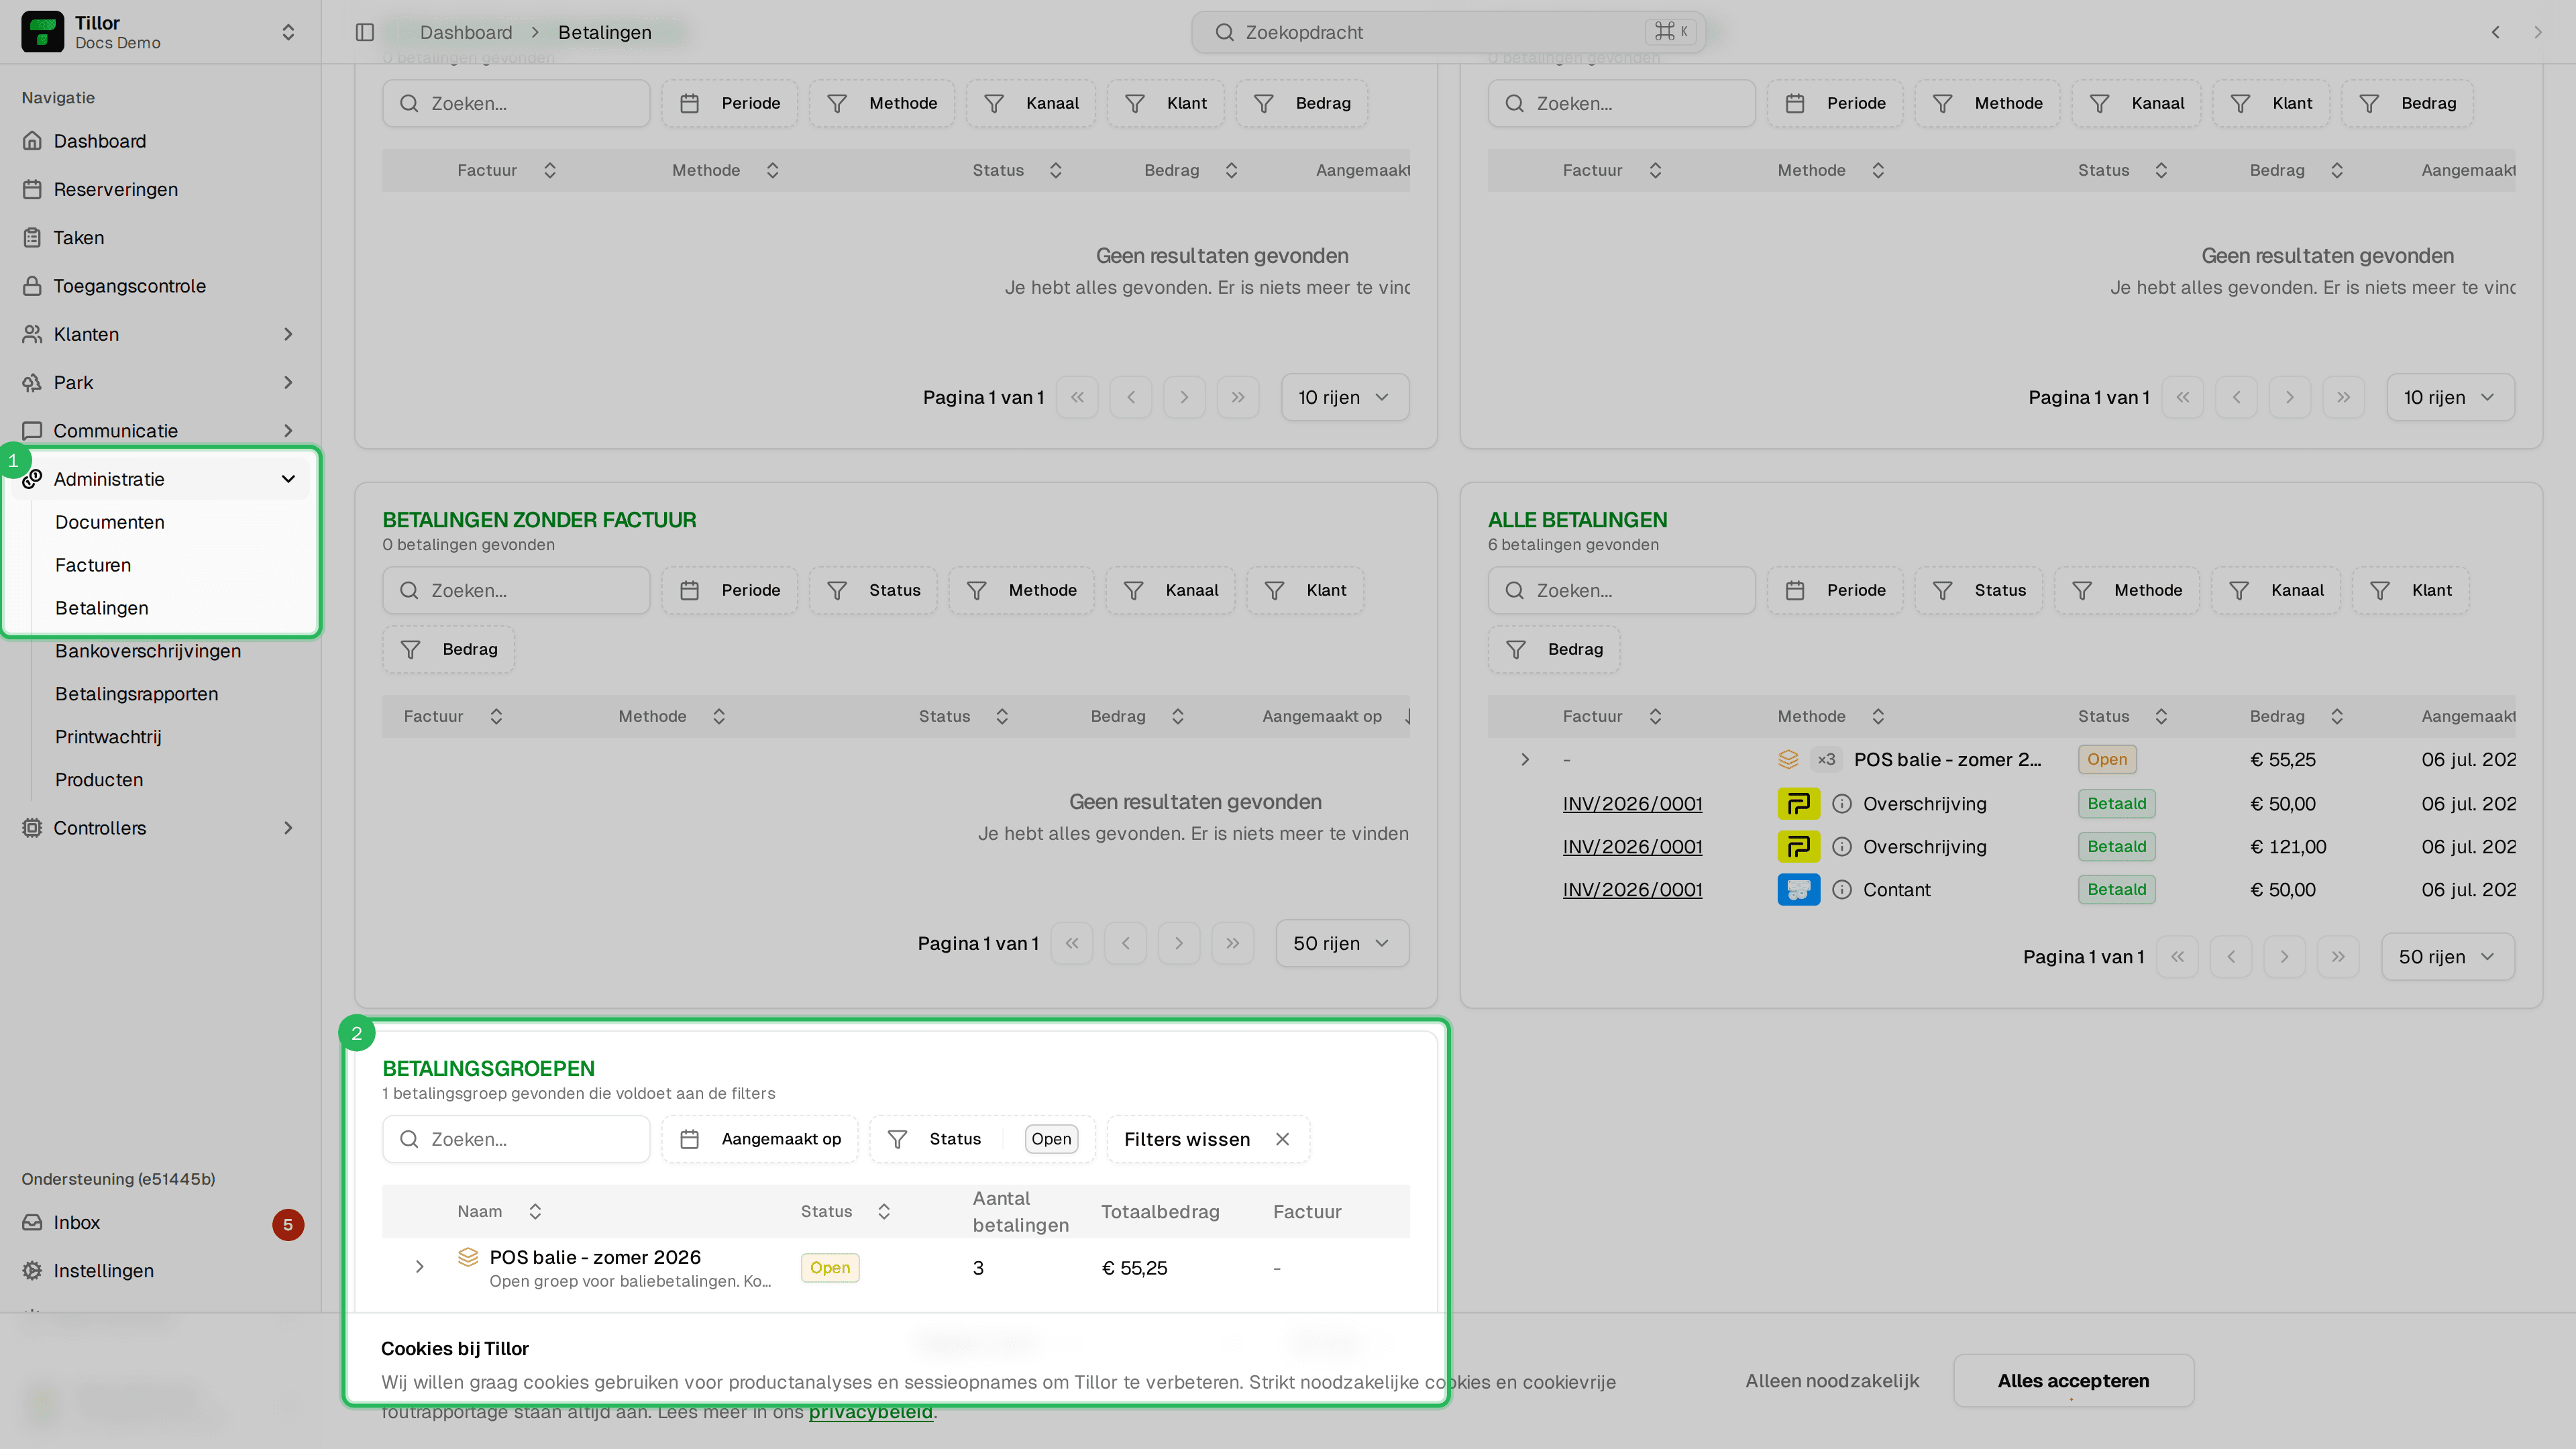
Task: Expand the Controllers menu chevron
Action: [x=288, y=828]
